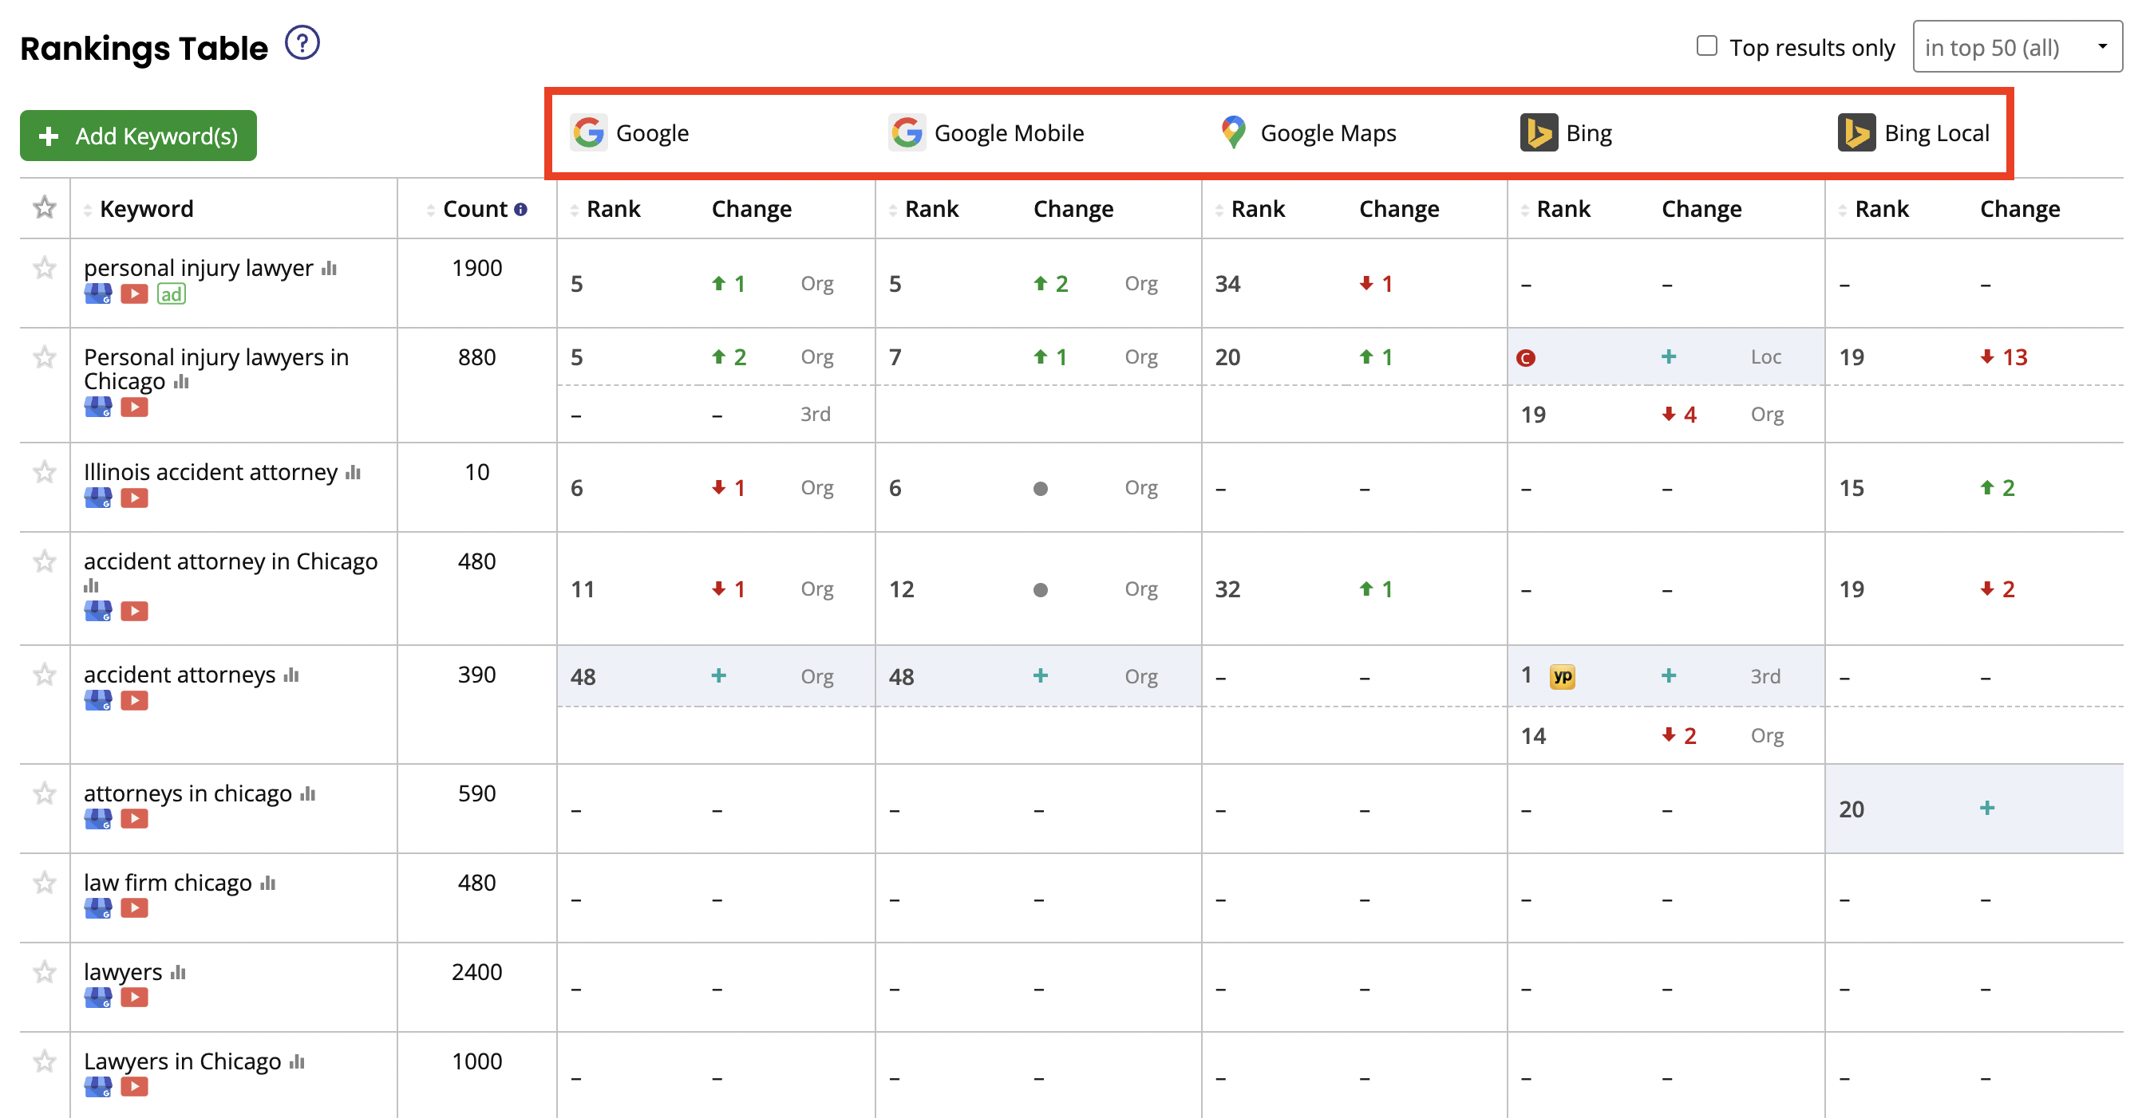Click the Count value 2400
Screen dimensions: 2146x1118
tap(477, 971)
